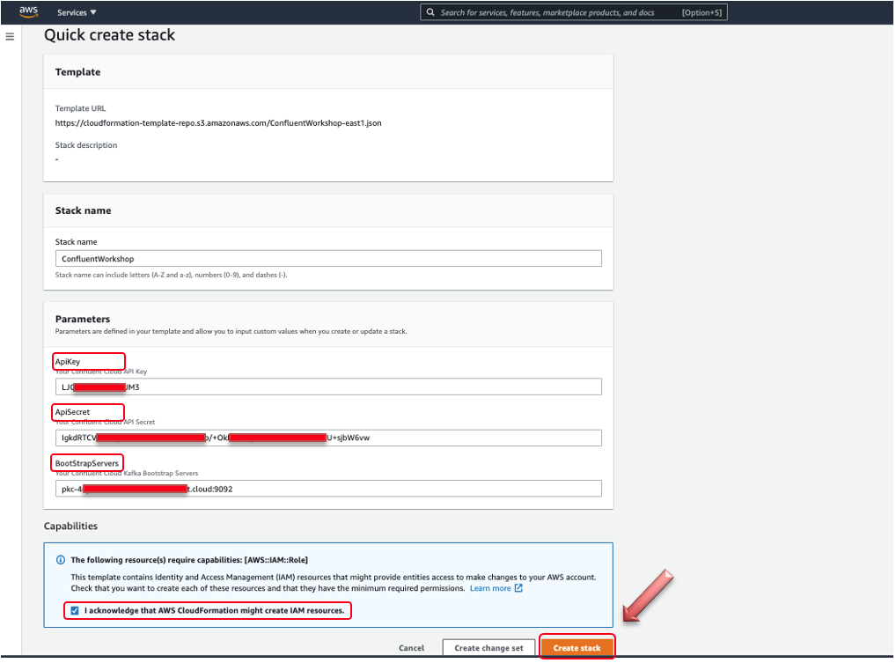Click the AWS logo home icon
The image size is (896, 663).
coord(28,12)
